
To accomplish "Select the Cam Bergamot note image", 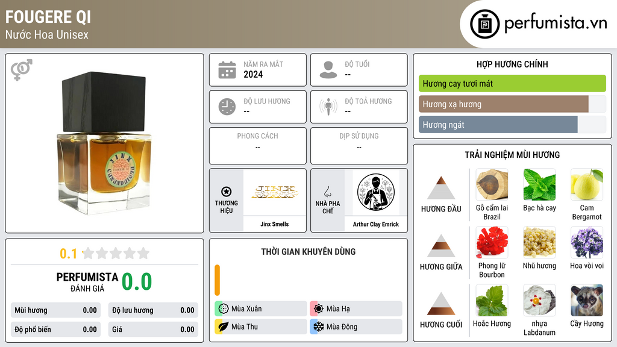I will [587, 184].
